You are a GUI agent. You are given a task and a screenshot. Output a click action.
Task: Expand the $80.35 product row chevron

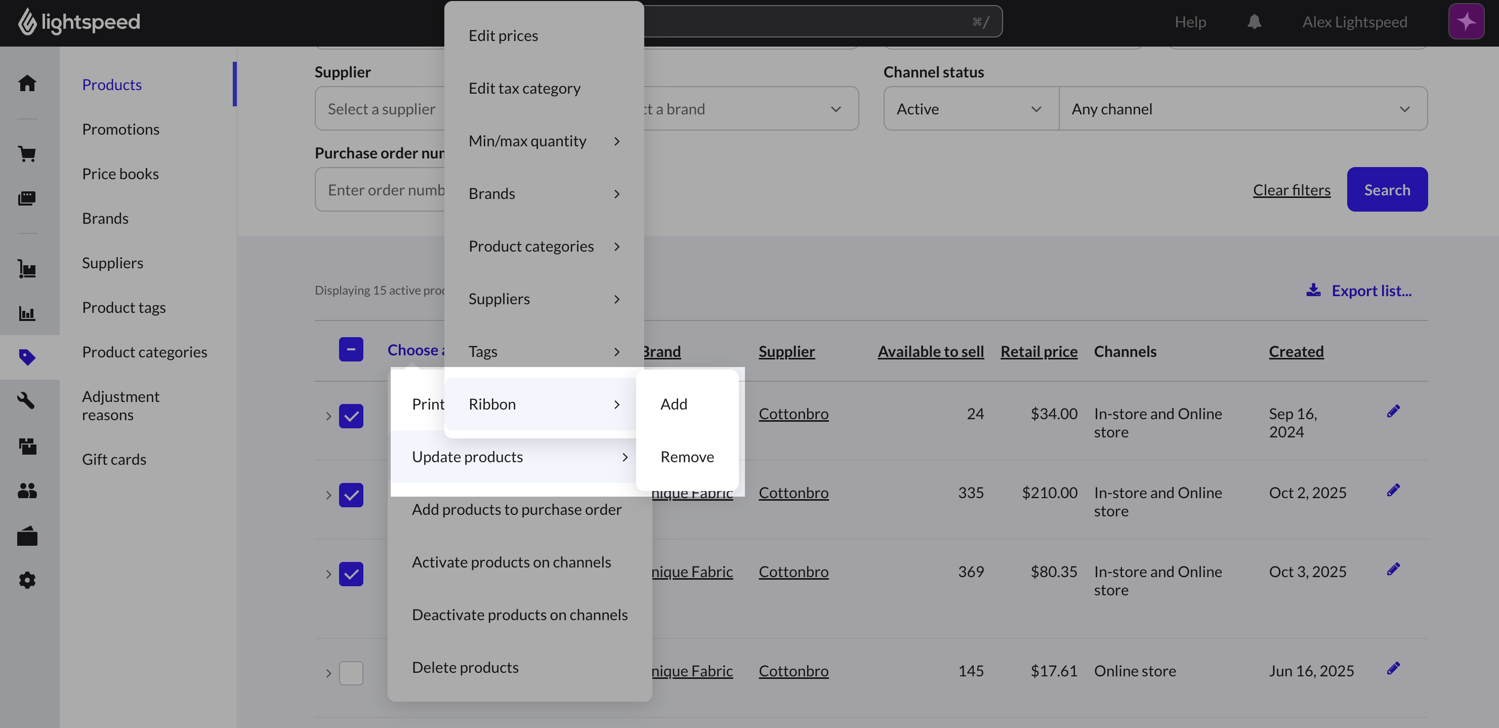pyautogui.click(x=328, y=574)
